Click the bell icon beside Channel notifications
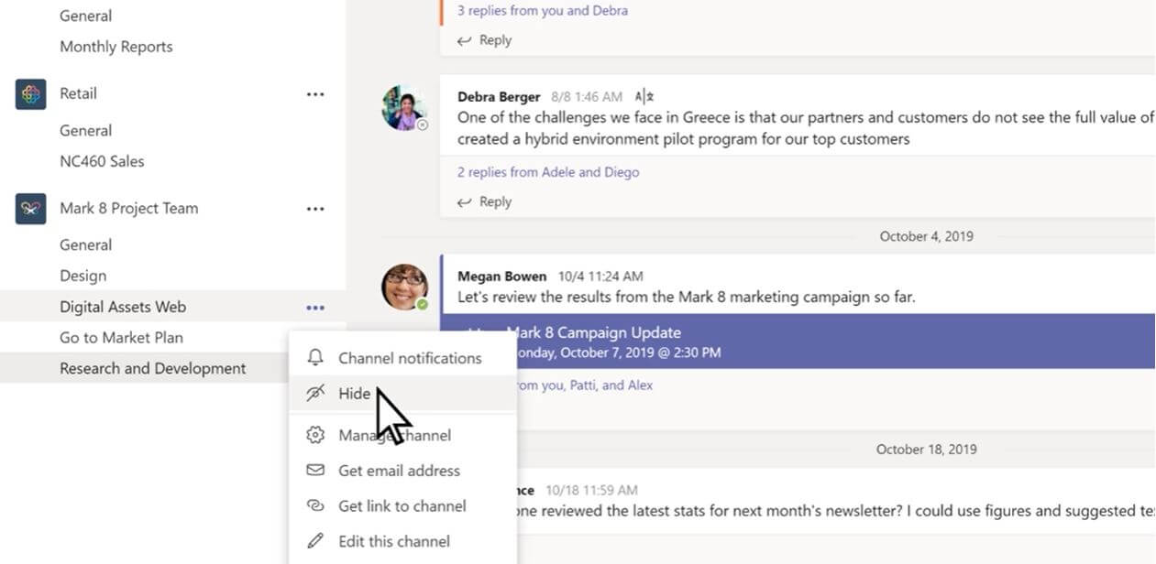The image size is (1156, 564). 315,358
